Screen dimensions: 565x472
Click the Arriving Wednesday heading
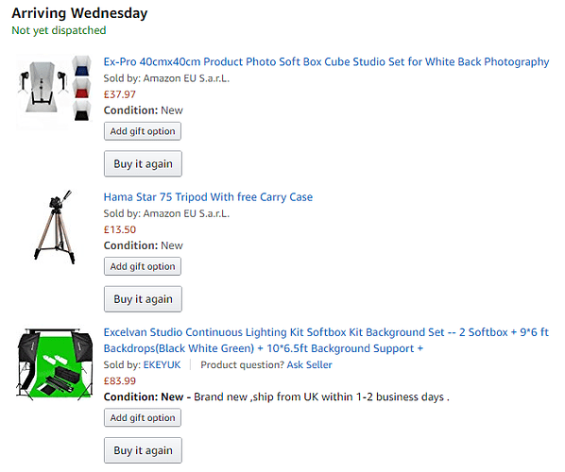click(79, 13)
